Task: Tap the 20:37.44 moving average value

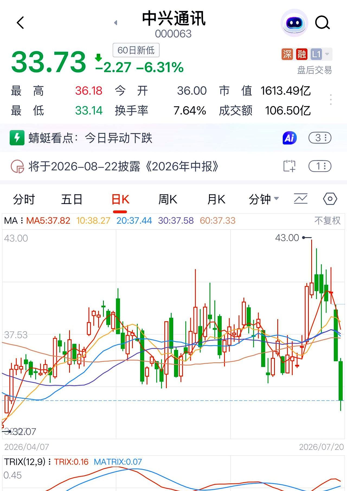Action: [134, 220]
